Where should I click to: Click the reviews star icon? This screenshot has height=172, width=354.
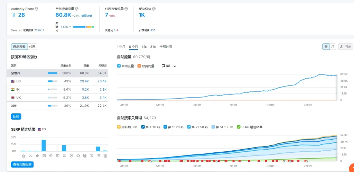click(x=37, y=155)
